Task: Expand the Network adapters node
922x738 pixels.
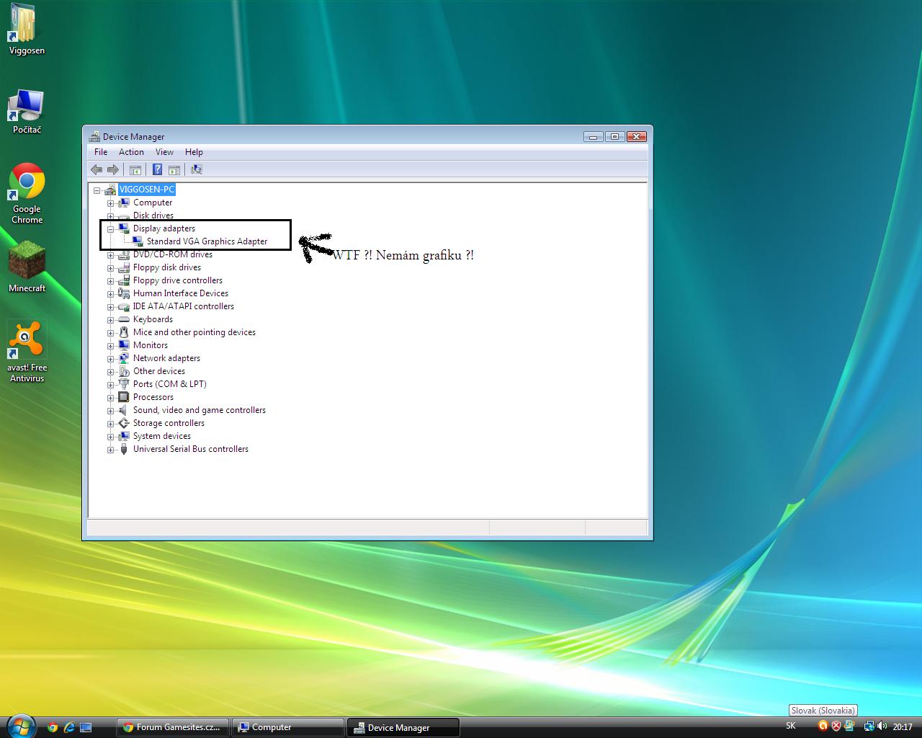Action: click(x=111, y=358)
